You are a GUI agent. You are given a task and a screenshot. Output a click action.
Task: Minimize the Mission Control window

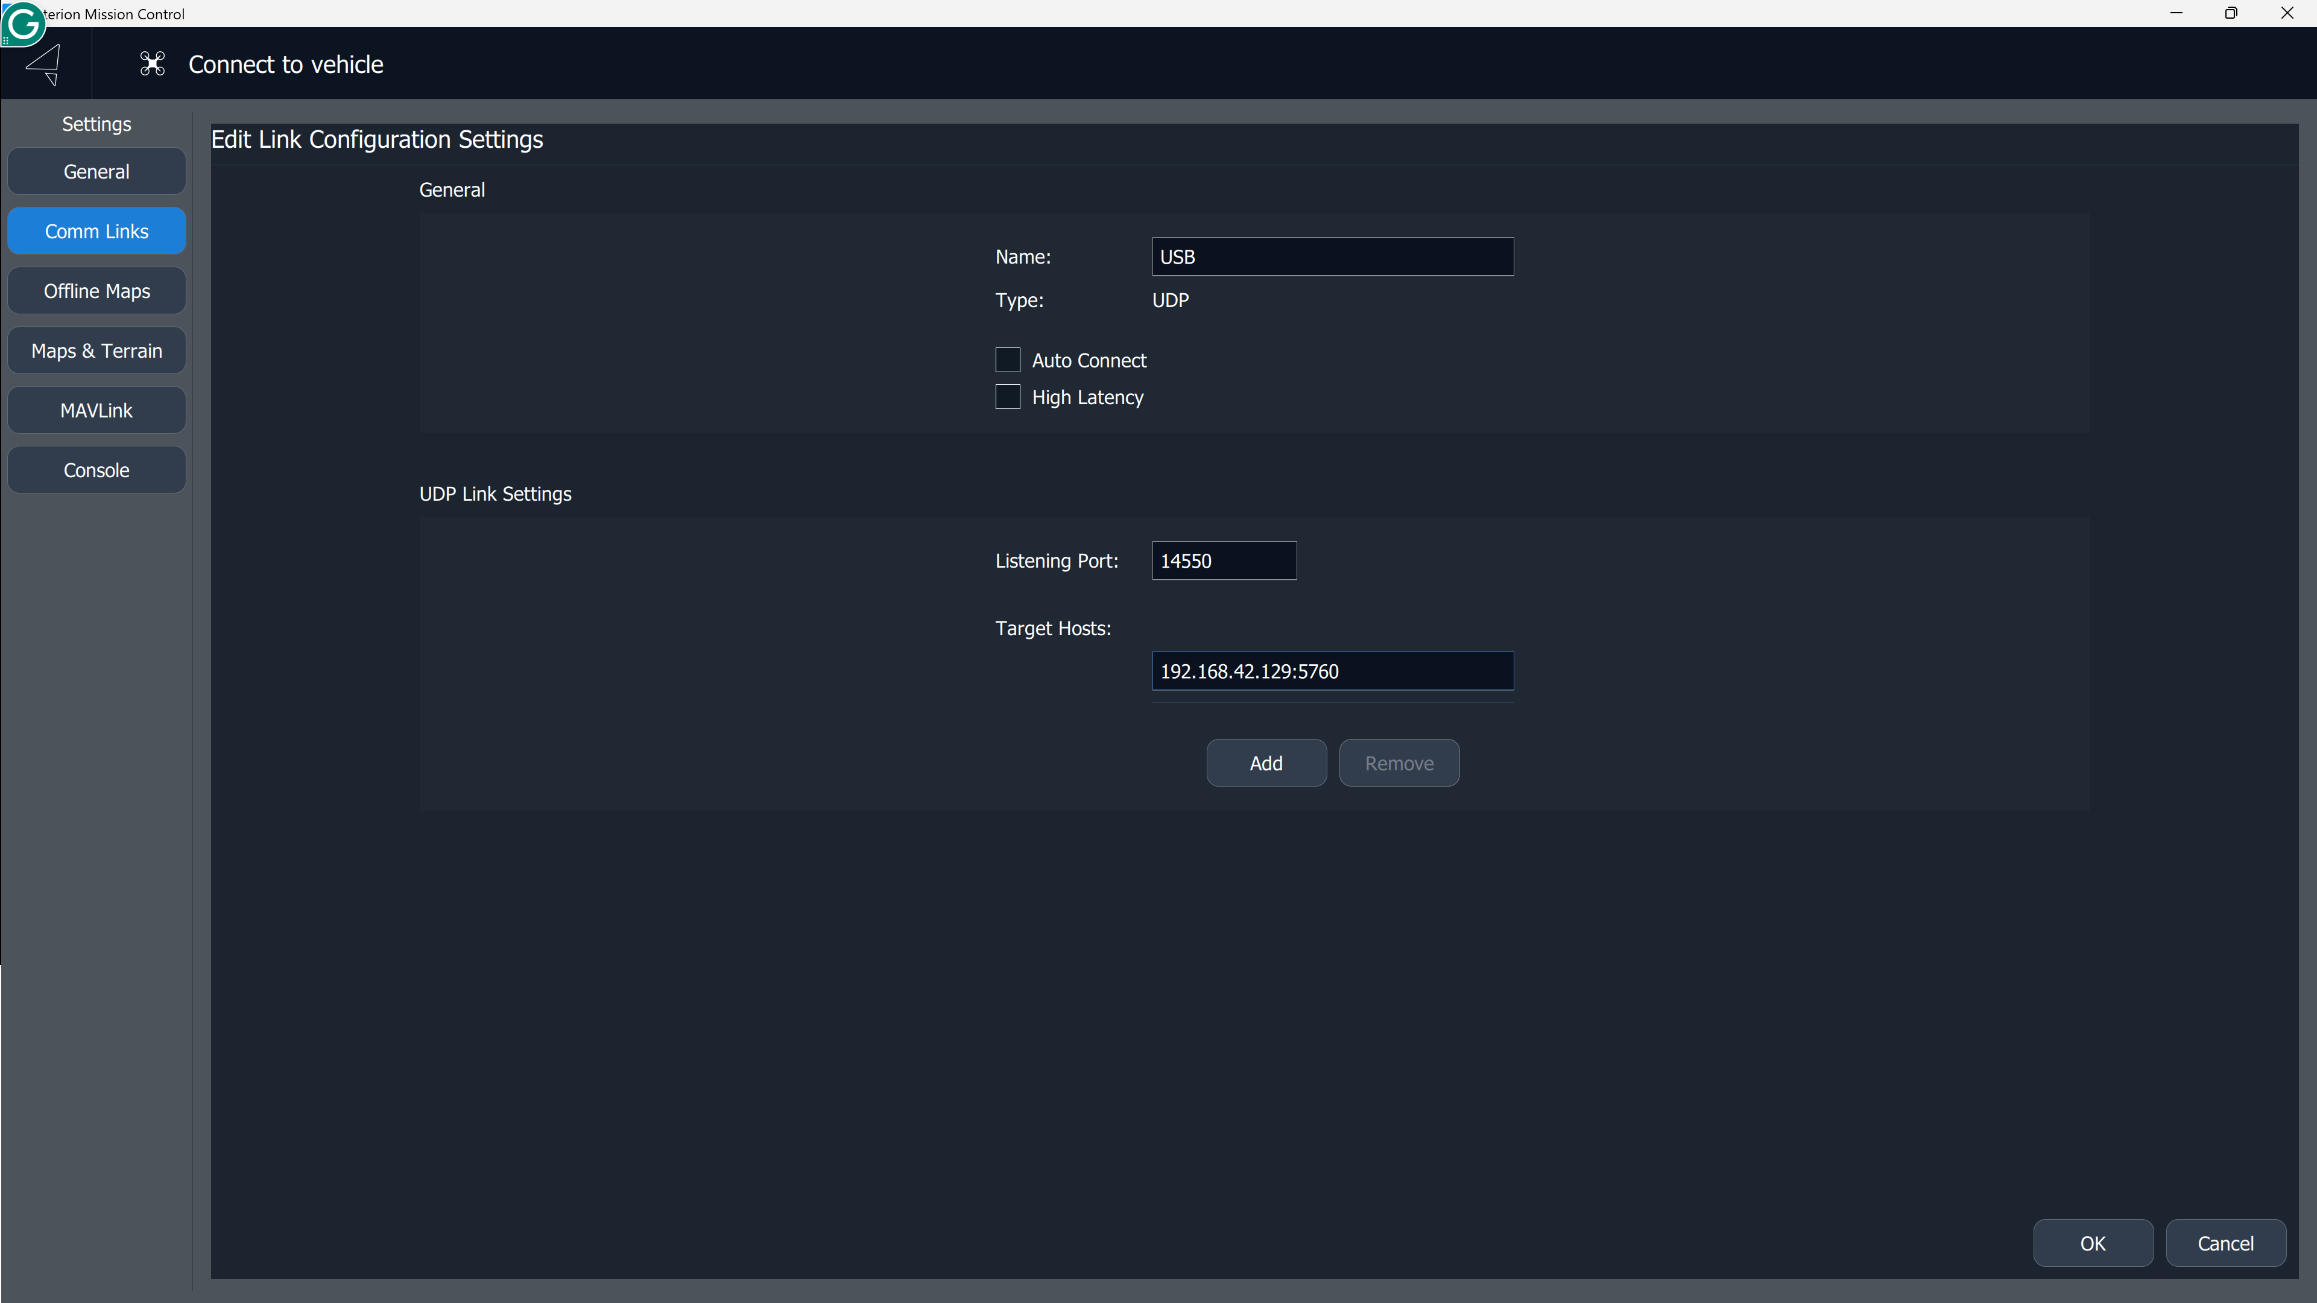(2176, 13)
